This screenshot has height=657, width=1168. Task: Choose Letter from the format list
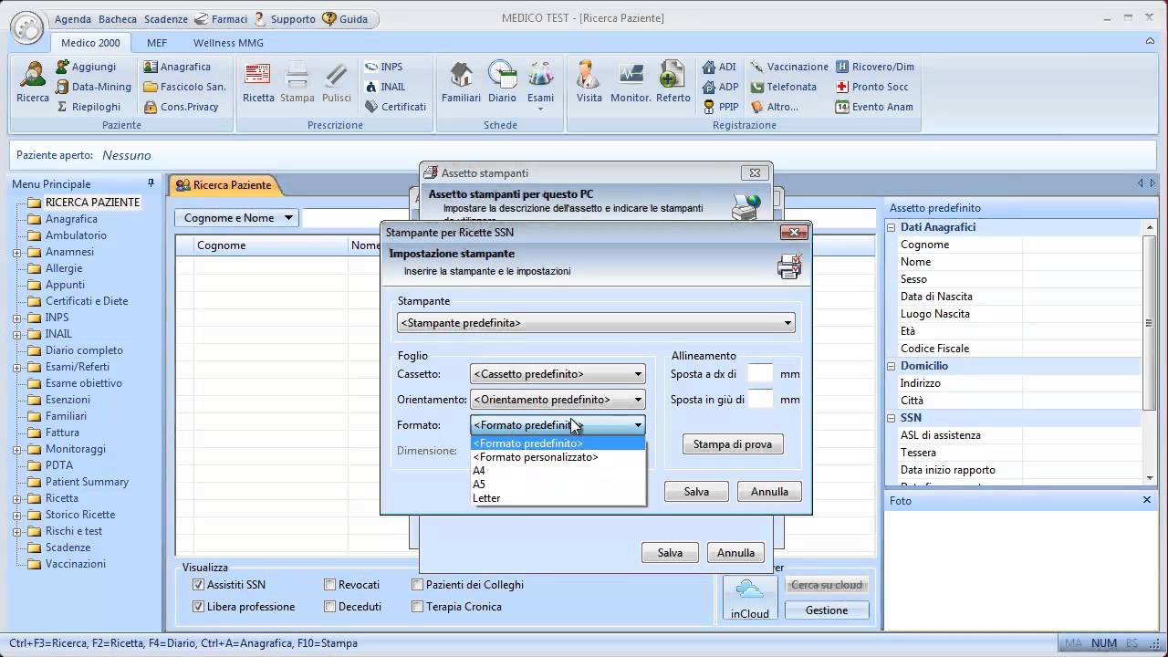558,498
